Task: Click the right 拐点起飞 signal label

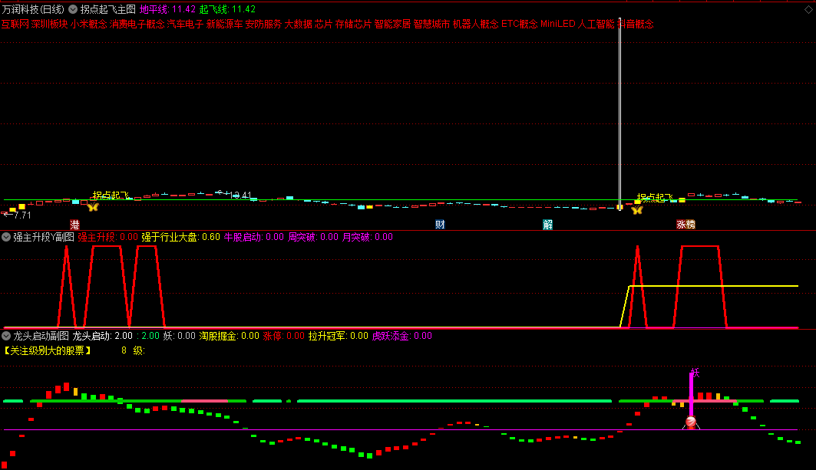Action: coord(655,198)
